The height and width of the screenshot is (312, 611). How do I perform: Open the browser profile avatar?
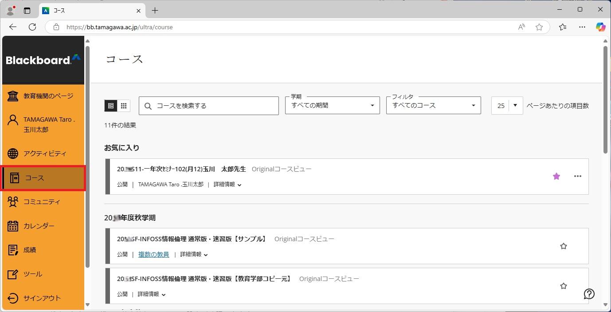[x=11, y=10]
